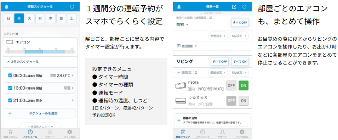Click the risora air conditioner icon
Viewport: 338px width, 140px height.
181,86
